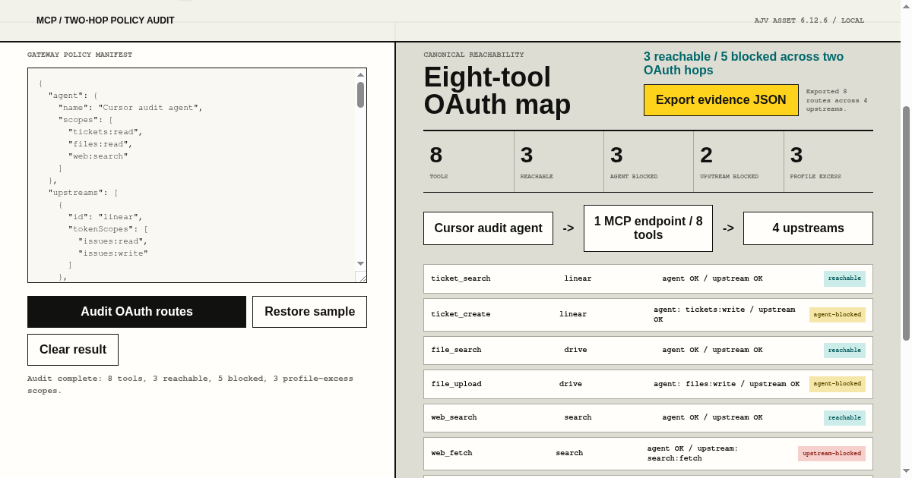Export evidence JSON
The image size is (912, 478).
click(x=721, y=100)
